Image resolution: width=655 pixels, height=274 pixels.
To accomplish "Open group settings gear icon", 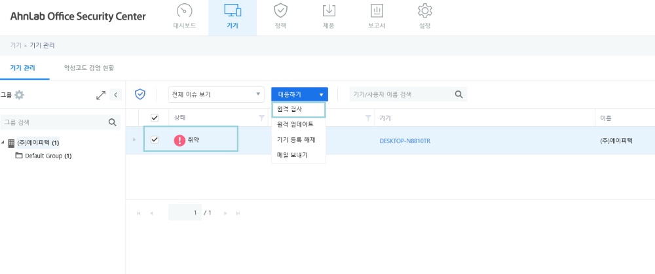I will 19,95.
